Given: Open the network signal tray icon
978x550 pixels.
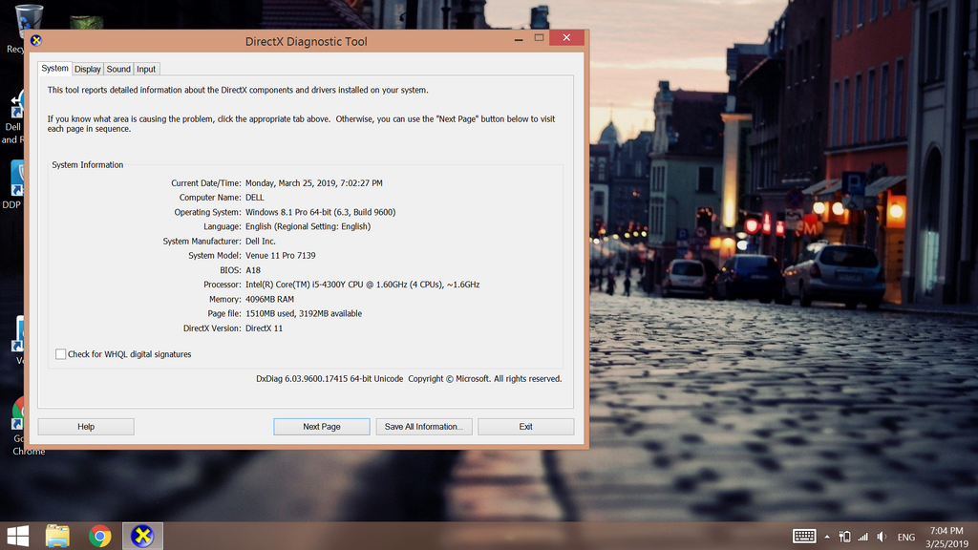Looking at the screenshot, I should click(862, 537).
